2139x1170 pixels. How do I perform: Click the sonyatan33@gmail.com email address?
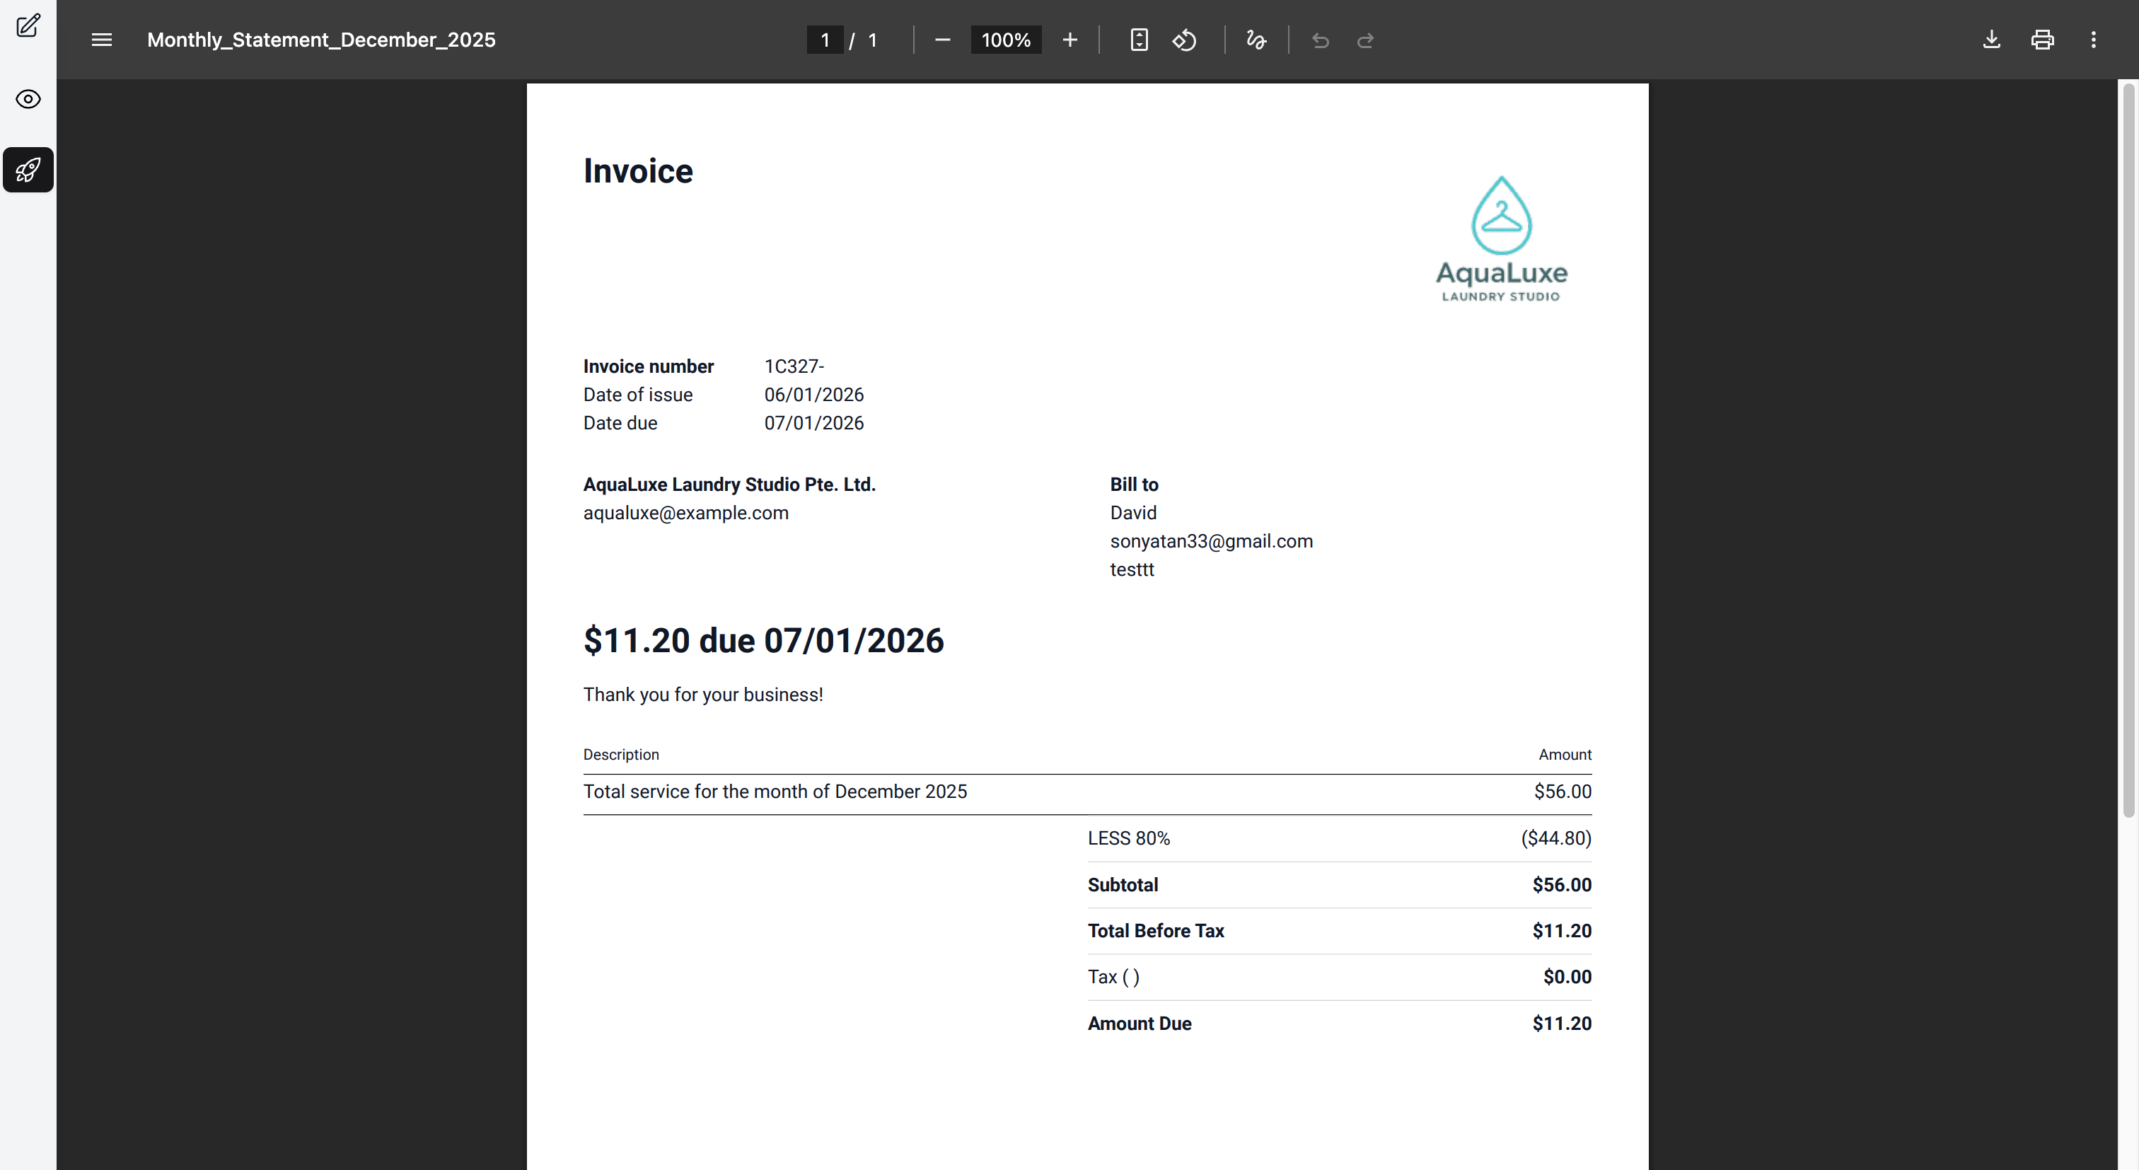pos(1211,541)
